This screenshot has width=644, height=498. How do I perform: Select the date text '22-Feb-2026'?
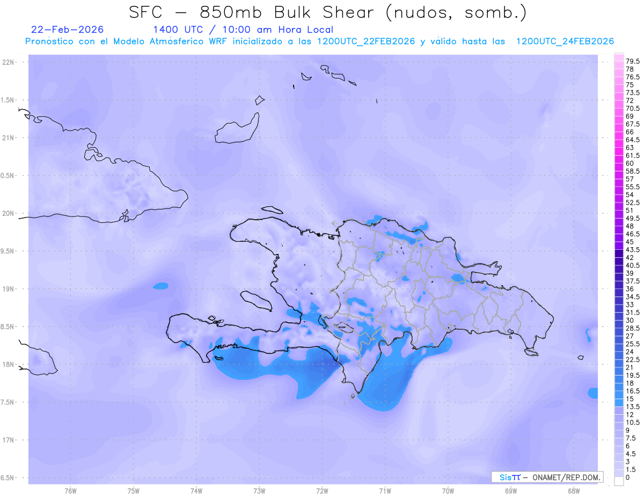[68, 30]
